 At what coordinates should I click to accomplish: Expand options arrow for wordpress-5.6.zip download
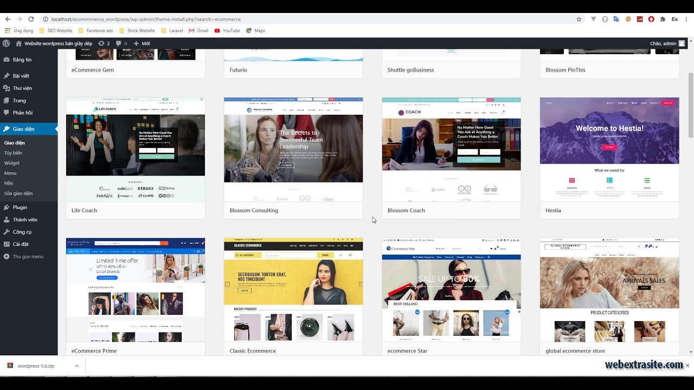point(77,366)
